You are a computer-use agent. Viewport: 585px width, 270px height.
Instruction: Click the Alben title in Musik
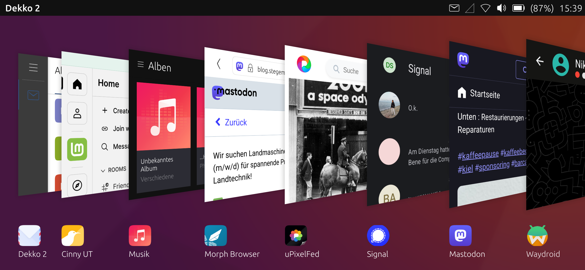(x=160, y=67)
